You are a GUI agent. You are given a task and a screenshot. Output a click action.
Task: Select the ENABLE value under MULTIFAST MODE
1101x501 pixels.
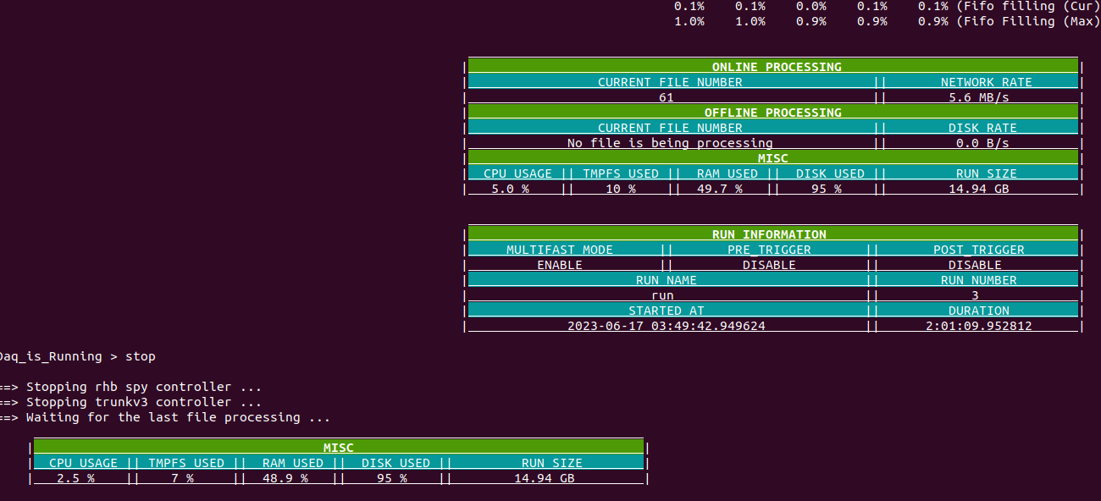click(x=559, y=265)
